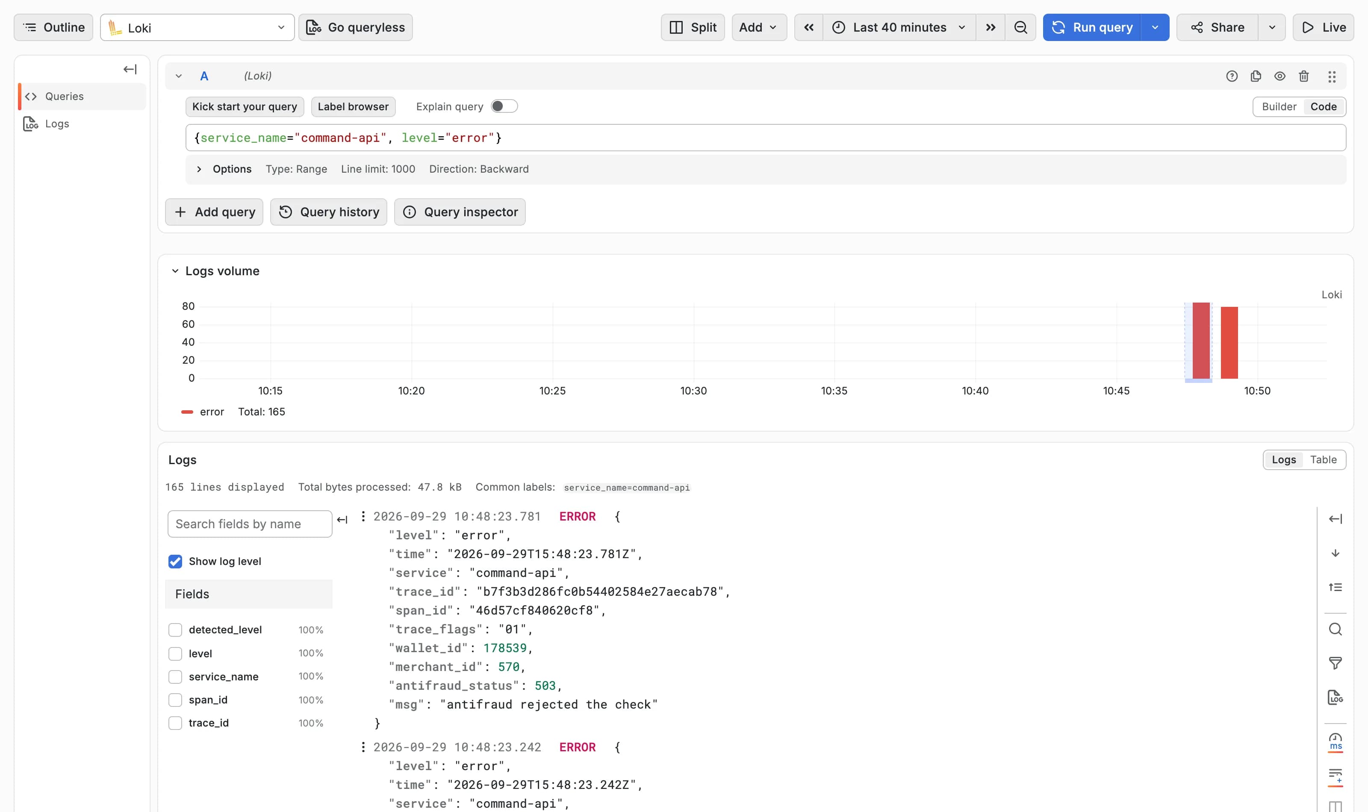Zoom out the time range
The width and height of the screenshot is (1368, 812).
click(1020, 27)
